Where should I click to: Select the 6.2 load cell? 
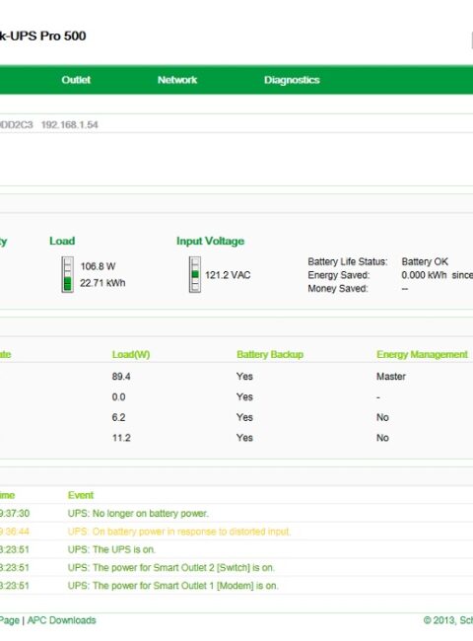[118, 417]
